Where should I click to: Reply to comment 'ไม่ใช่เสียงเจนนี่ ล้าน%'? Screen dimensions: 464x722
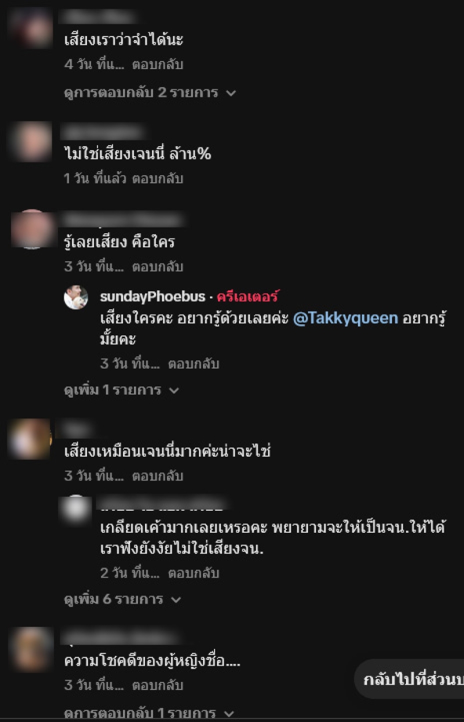pos(158,178)
